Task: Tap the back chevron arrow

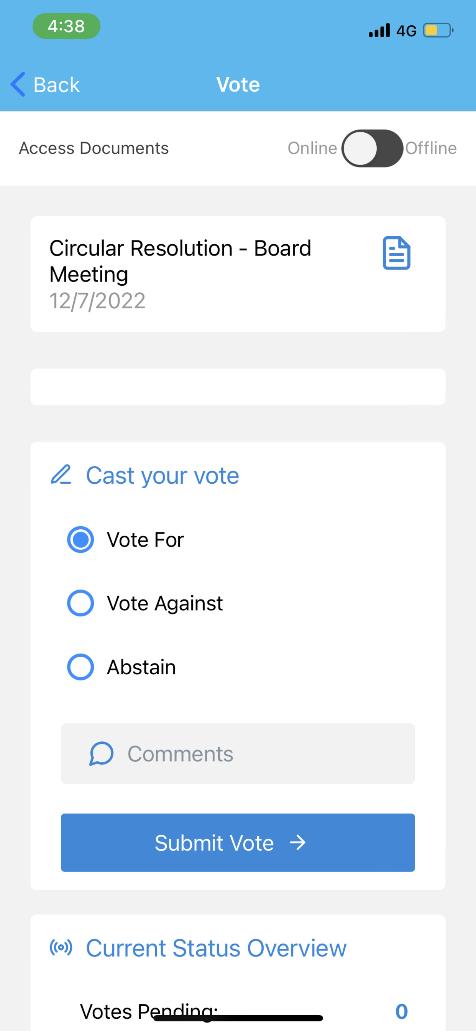Action: click(18, 84)
